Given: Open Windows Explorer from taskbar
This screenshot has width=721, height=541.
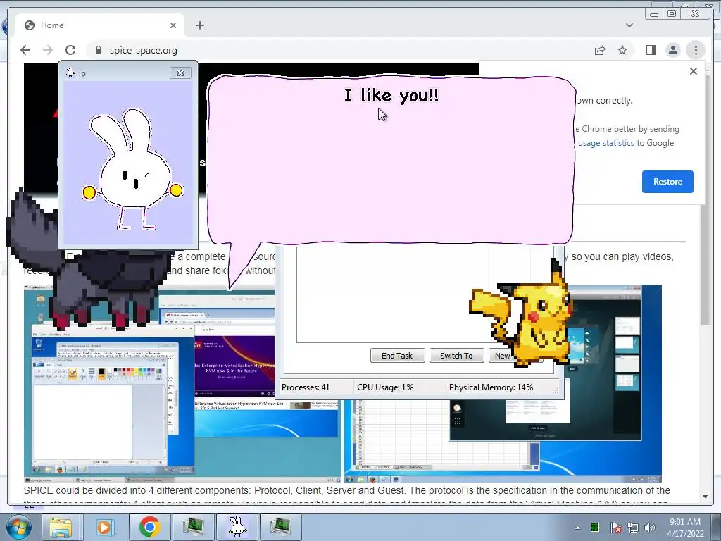Looking at the screenshot, I should coord(61,527).
